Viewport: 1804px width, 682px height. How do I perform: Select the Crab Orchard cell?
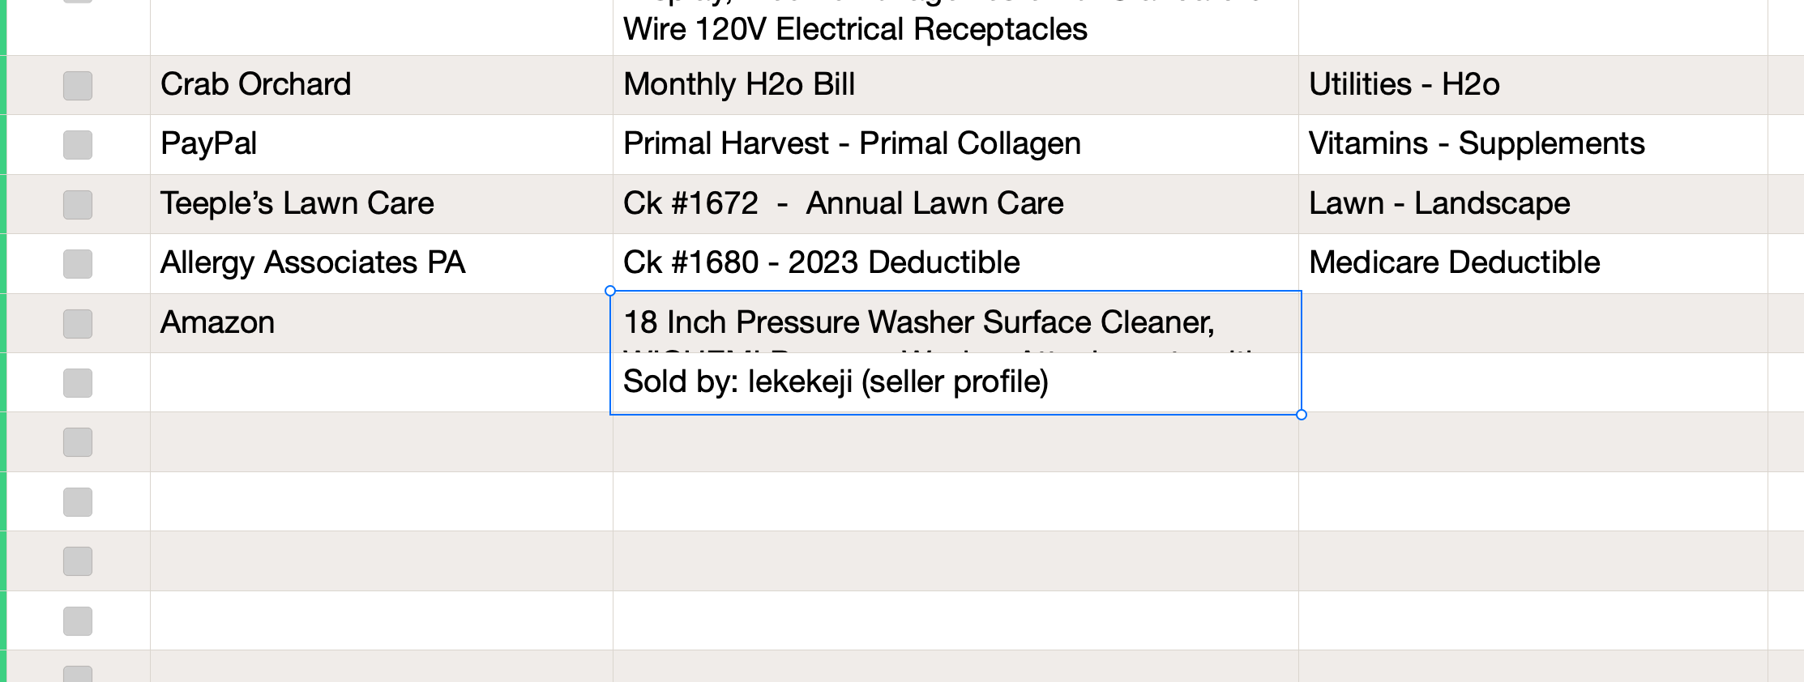[x=382, y=85]
